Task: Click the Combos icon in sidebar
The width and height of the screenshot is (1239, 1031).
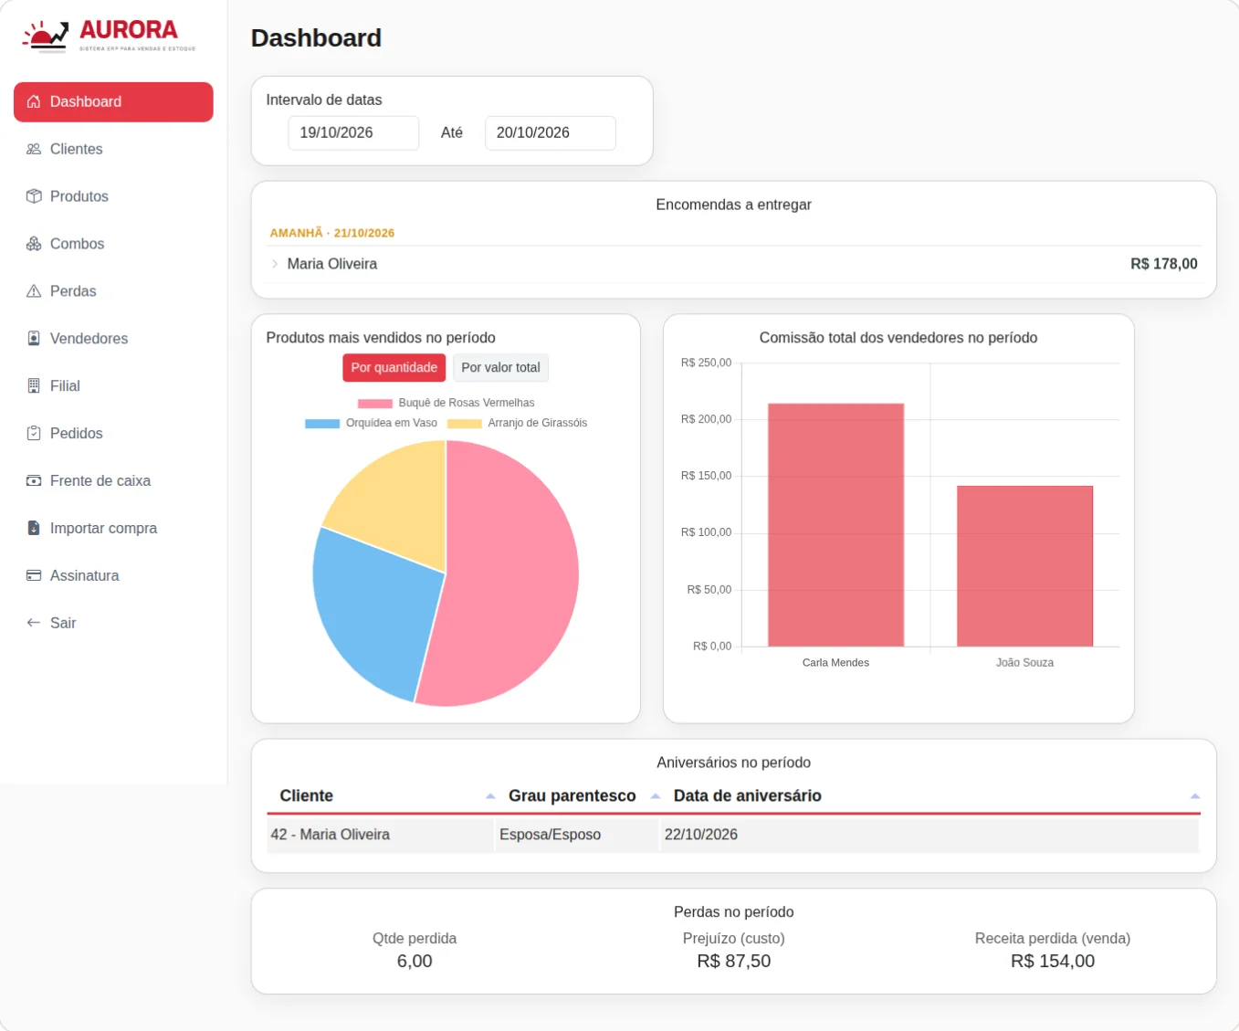Action: click(x=34, y=244)
